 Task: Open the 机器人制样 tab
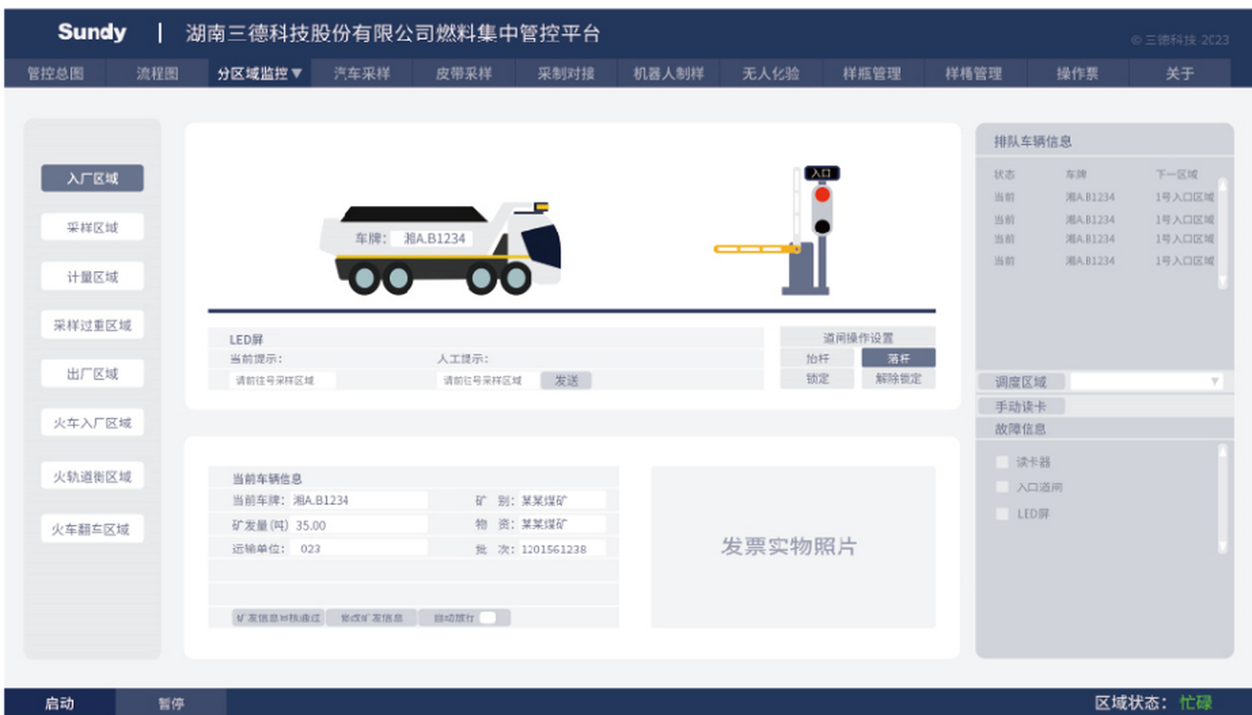pyautogui.click(x=668, y=74)
